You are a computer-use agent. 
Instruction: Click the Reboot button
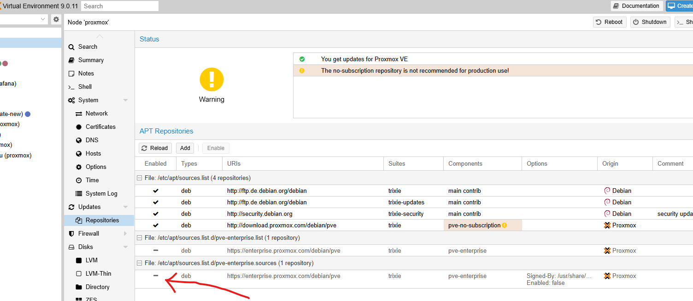610,22
